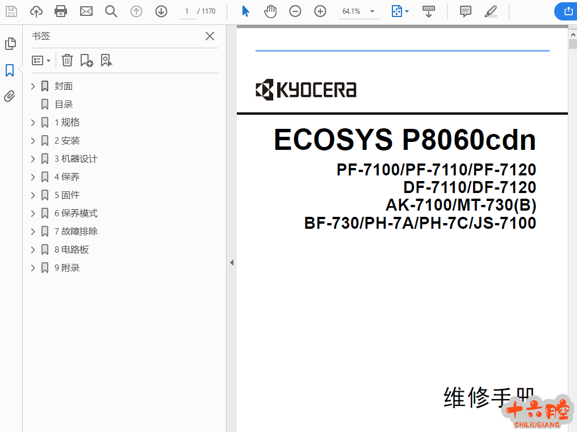
Task: Go to next page arrow
Action: 161,11
